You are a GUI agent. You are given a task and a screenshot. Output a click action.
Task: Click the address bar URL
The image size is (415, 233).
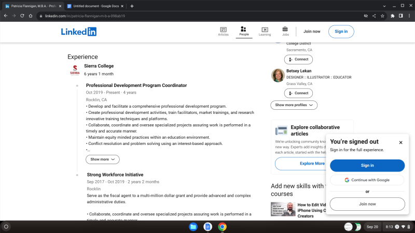pos(85,16)
